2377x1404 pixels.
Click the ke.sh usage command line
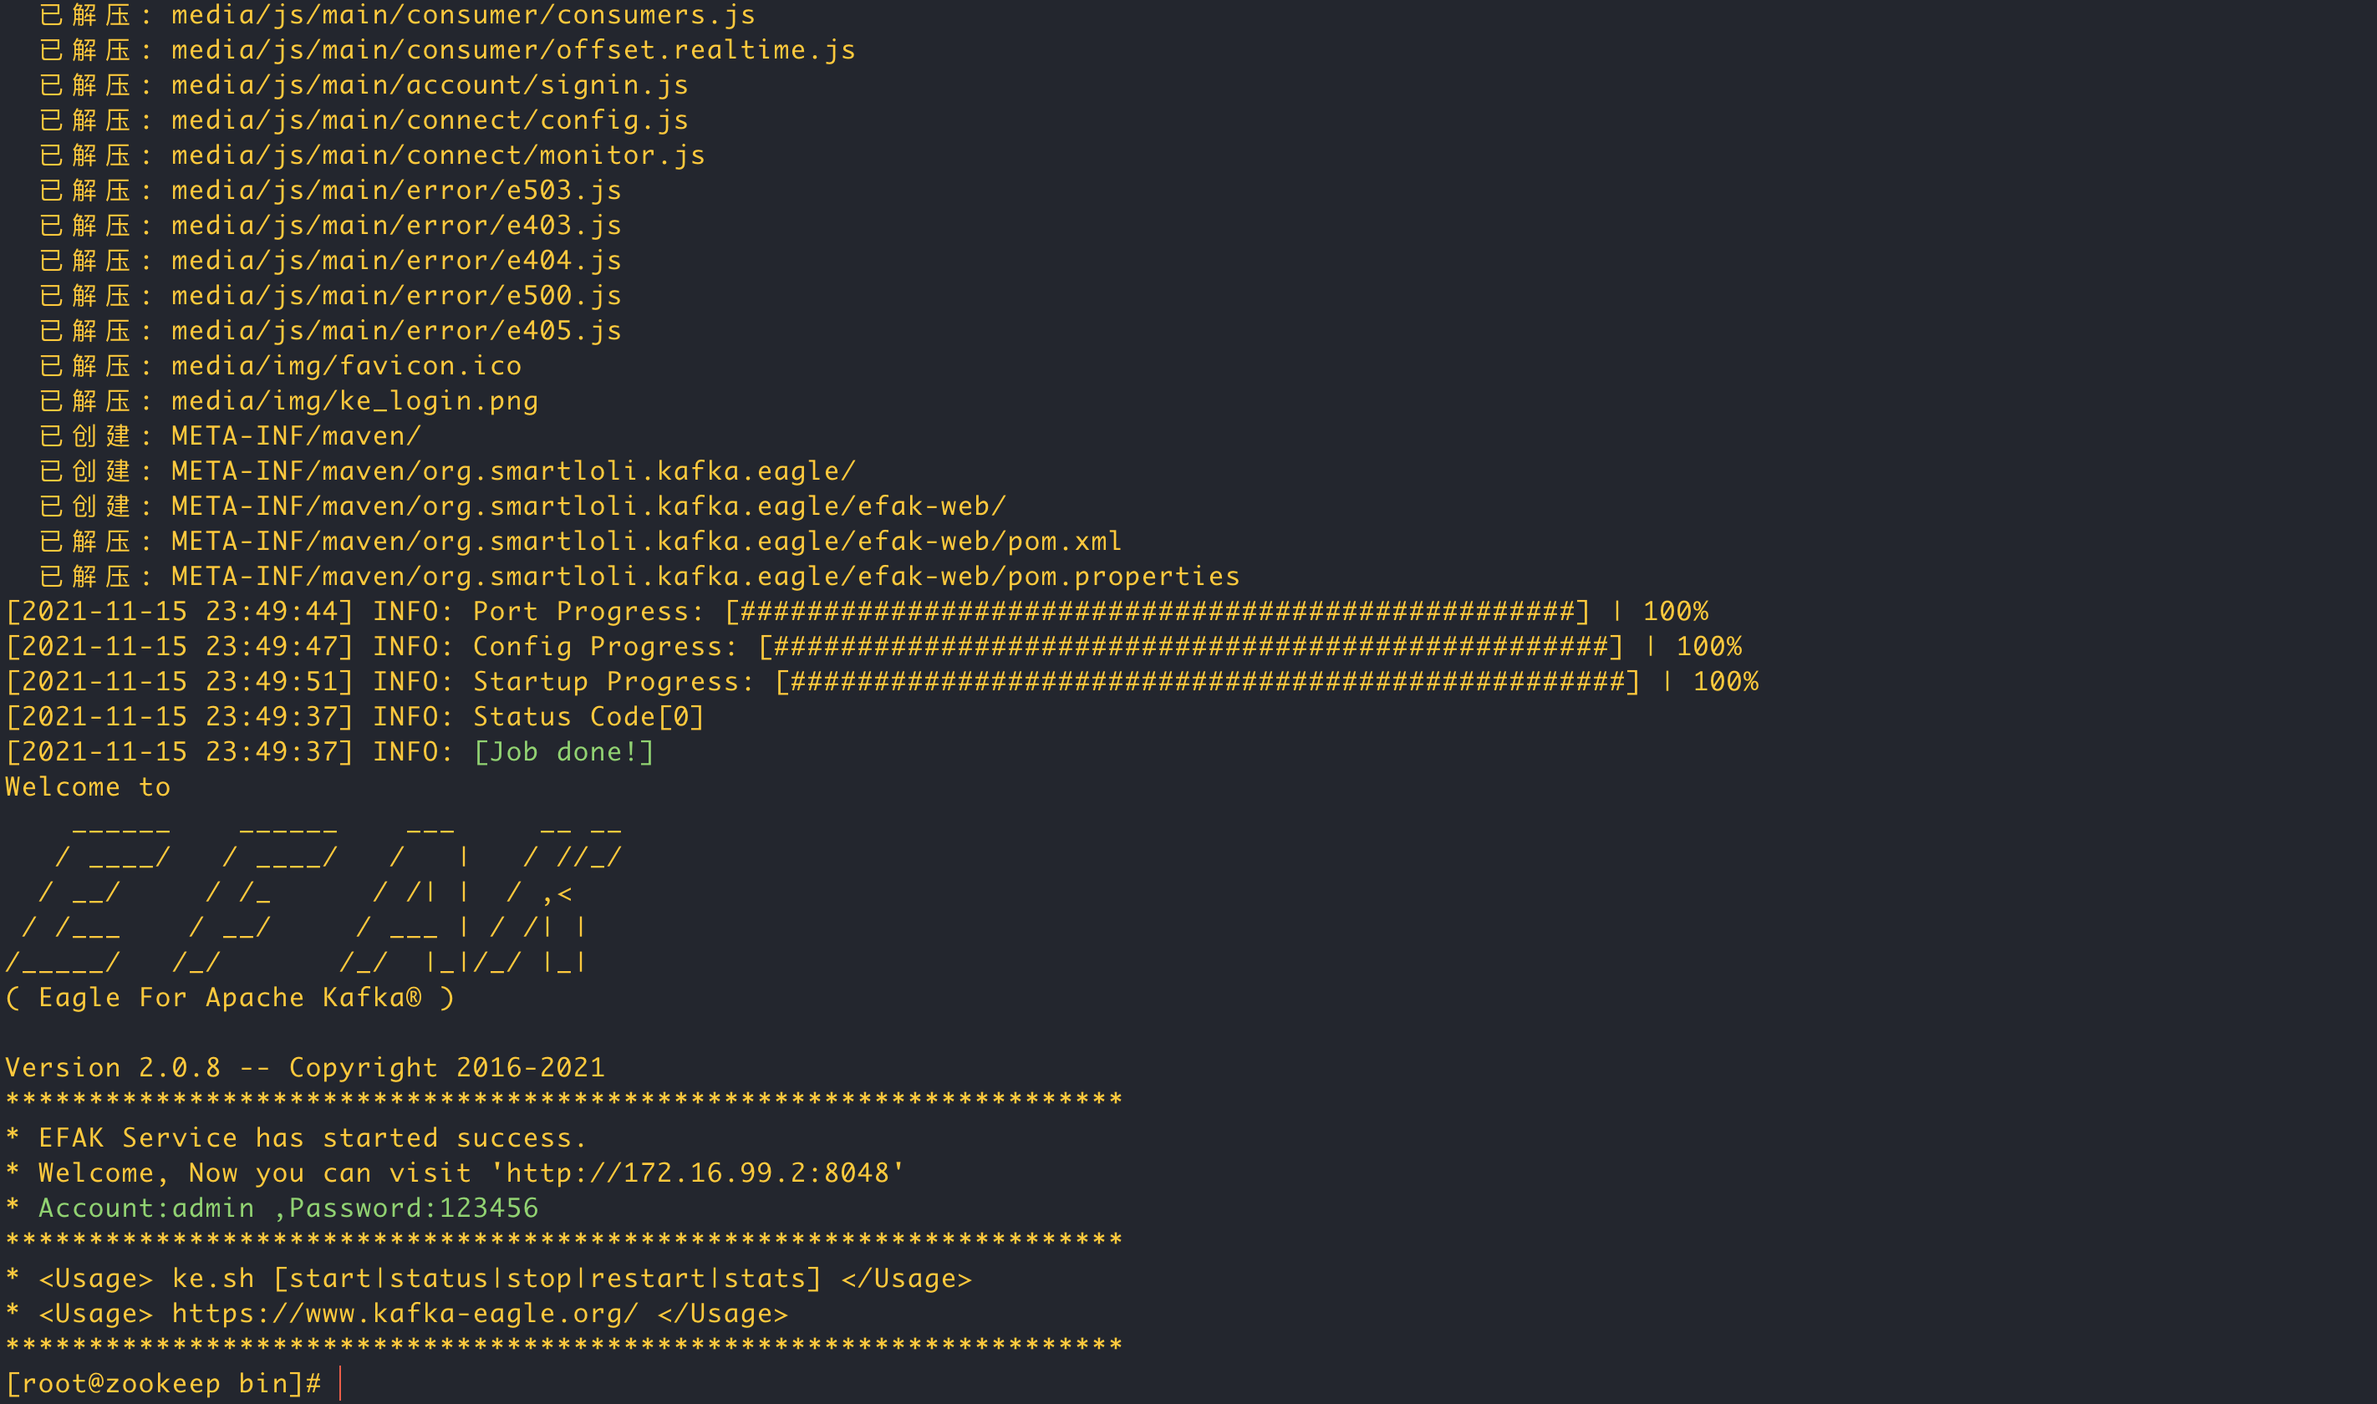pos(505,1279)
